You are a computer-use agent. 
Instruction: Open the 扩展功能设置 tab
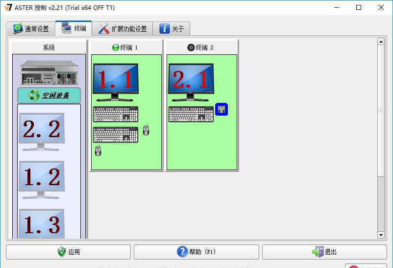[123, 29]
